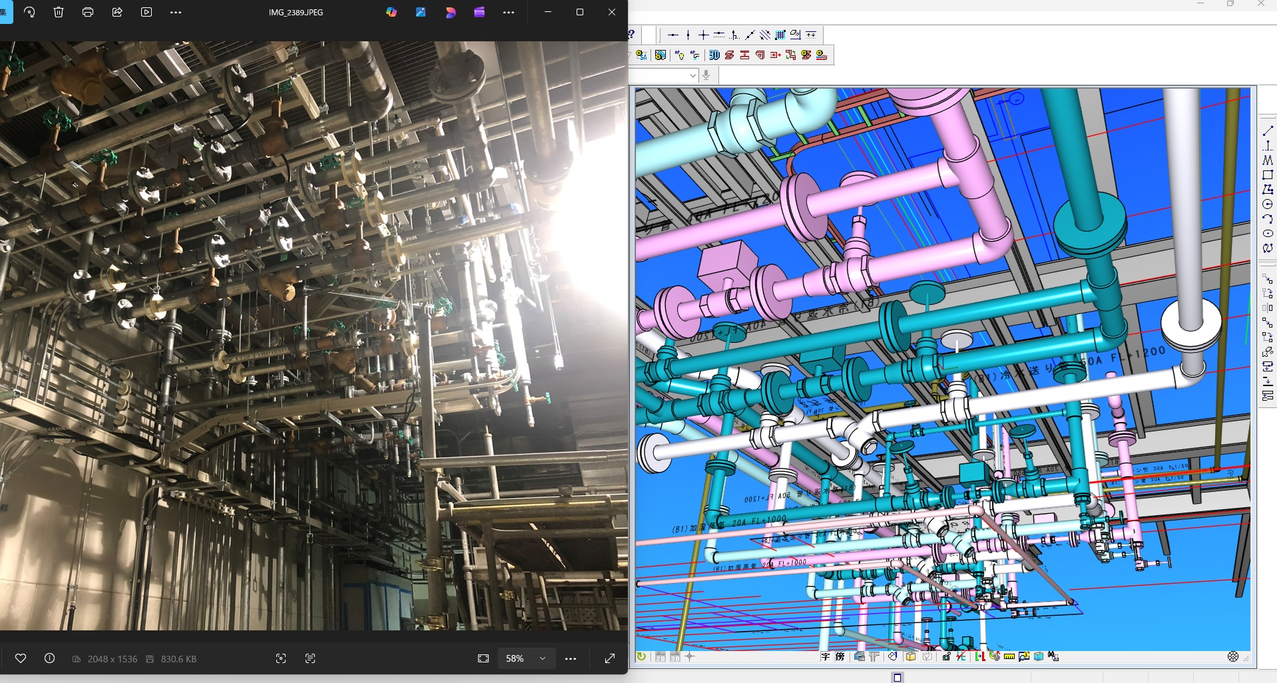Open the bottom bar more options menu
Viewport: 1277px width, 683px height.
coord(571,658)
